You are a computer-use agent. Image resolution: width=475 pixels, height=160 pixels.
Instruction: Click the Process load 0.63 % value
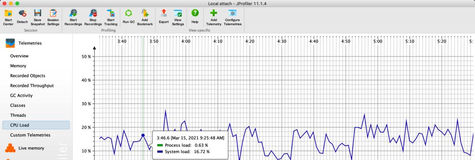202,145
